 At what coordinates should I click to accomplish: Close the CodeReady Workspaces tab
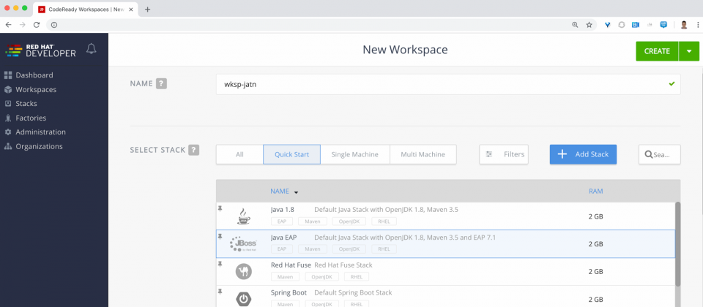pyautogui.click(x=131, y=10)
